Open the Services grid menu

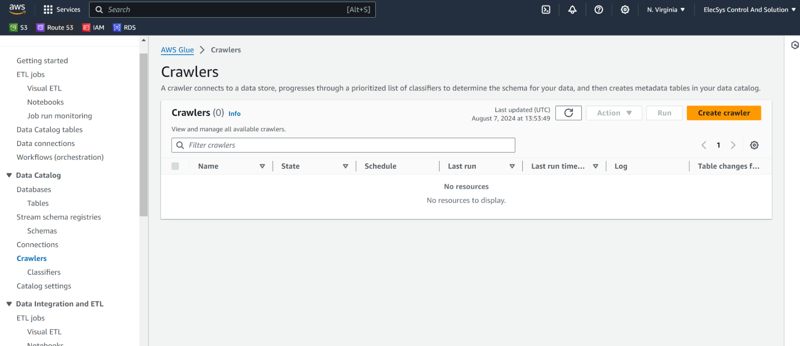[62, 10]
